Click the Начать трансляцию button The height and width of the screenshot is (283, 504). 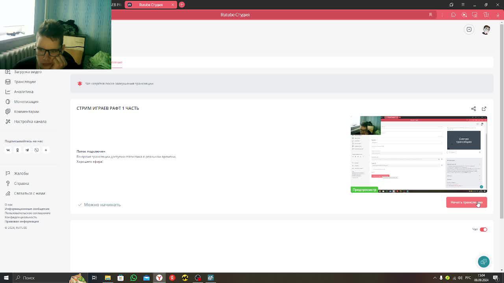tap(467, 202)
